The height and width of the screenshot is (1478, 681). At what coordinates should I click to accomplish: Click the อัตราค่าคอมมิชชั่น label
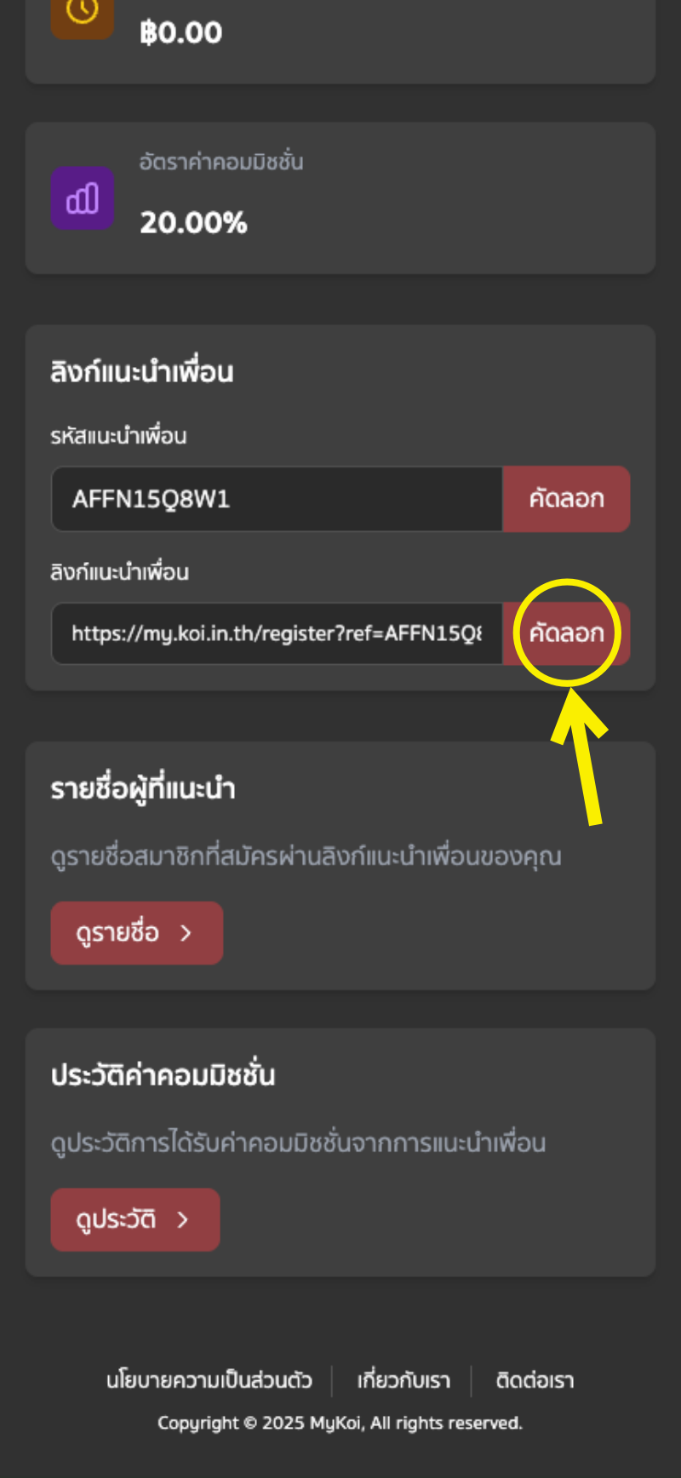click(x=221, y=162)
